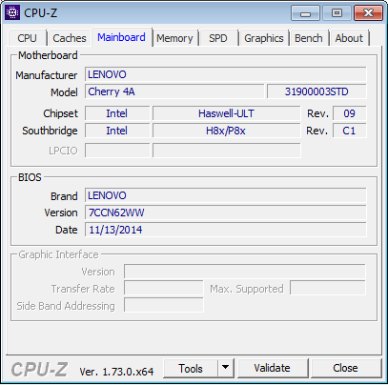Click the chipset Rev. value 09
This screenshot has height=385, width=388.
pyautogui.click(x=350, y=113)
